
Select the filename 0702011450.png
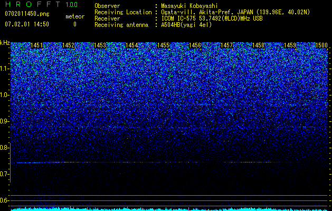[27, 14]
